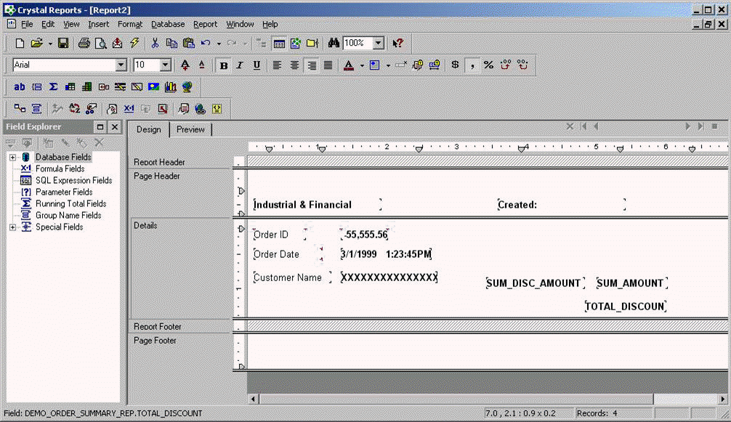The width and height of the screenshot is (731, 422).
Task: Switch to the Preview tab
Action: tap(190, 129)
